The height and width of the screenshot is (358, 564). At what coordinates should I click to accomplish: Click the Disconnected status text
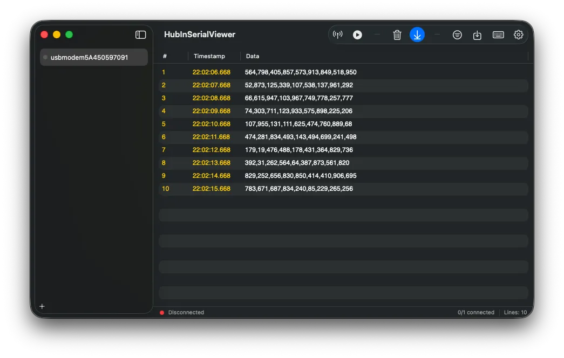point(186,312)
